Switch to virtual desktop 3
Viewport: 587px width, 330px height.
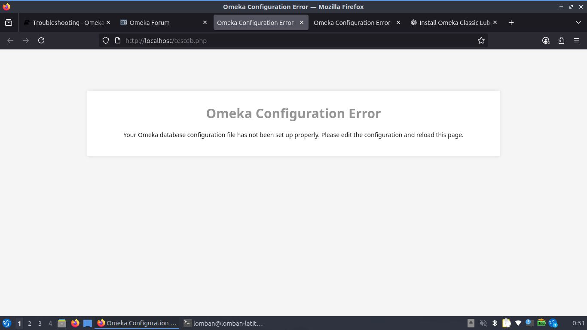point(40,323)
